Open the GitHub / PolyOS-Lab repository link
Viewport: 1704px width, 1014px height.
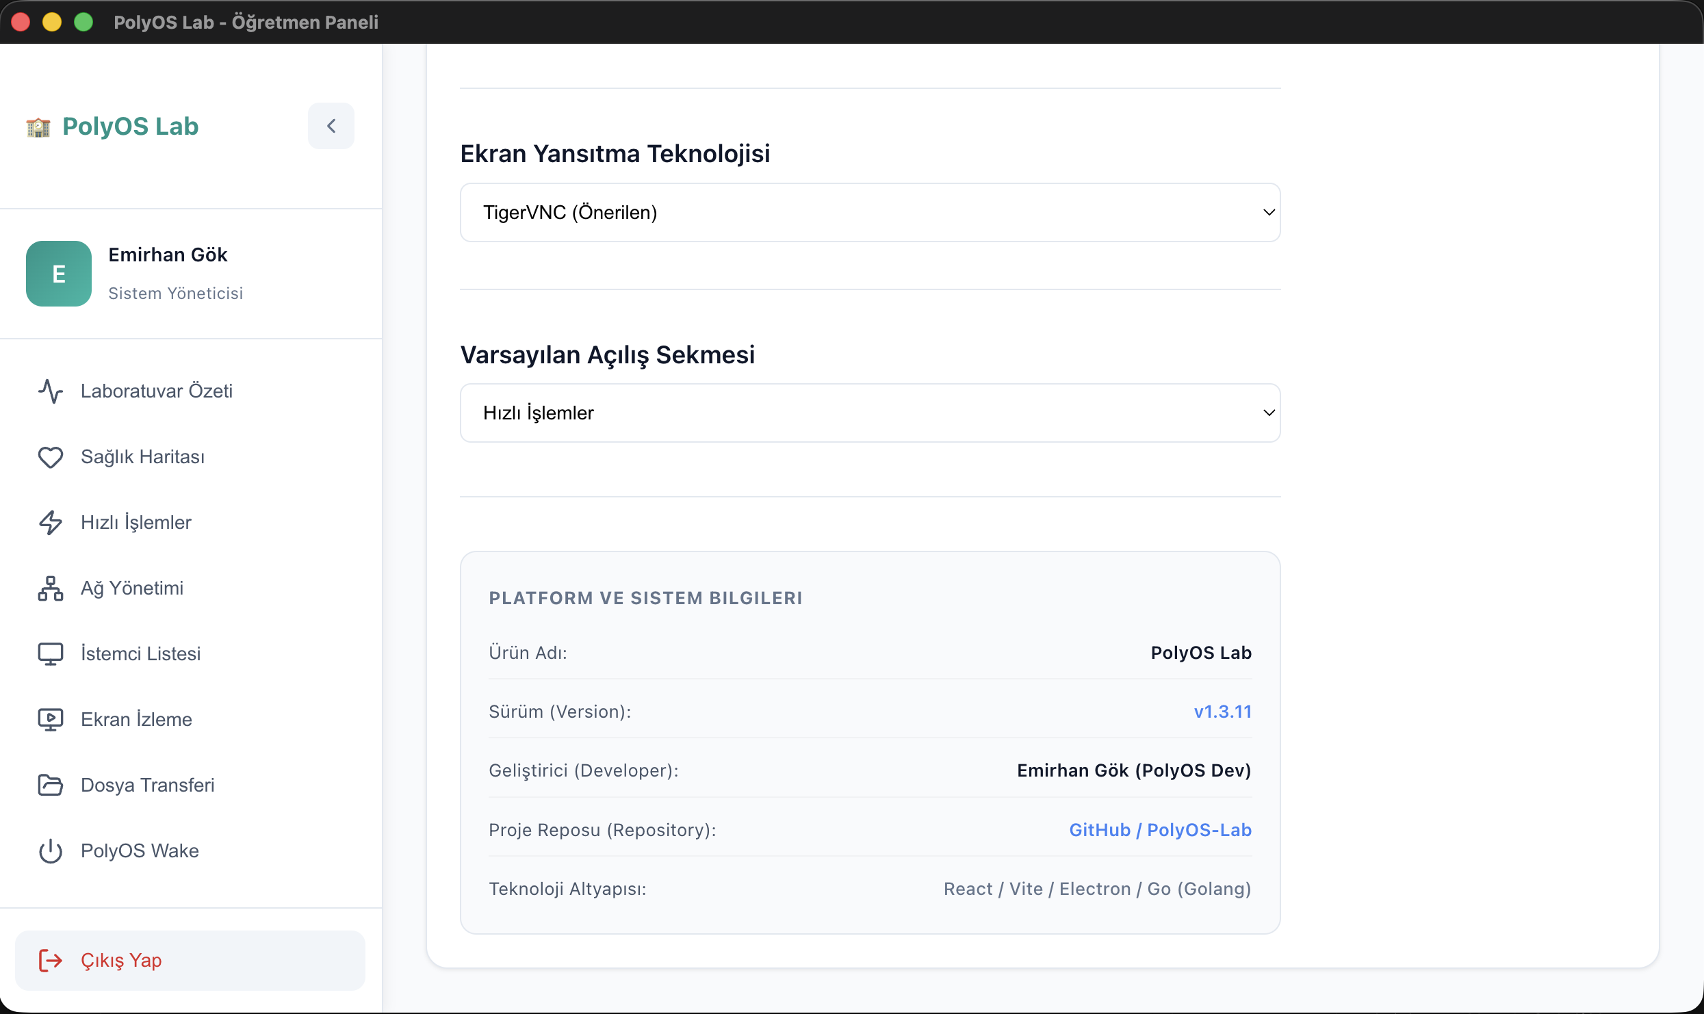point(1160,830)
